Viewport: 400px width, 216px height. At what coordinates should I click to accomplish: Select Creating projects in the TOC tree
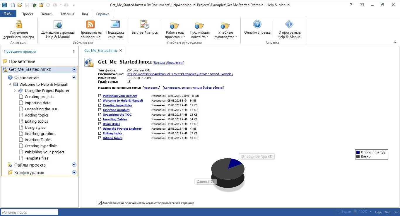pos(39,97)
